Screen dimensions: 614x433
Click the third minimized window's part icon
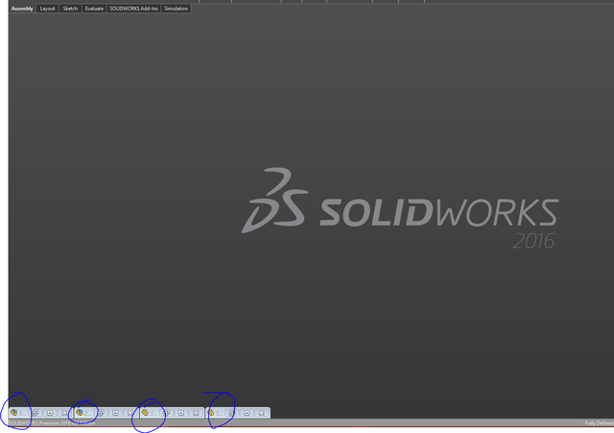(x=145, y=413)
